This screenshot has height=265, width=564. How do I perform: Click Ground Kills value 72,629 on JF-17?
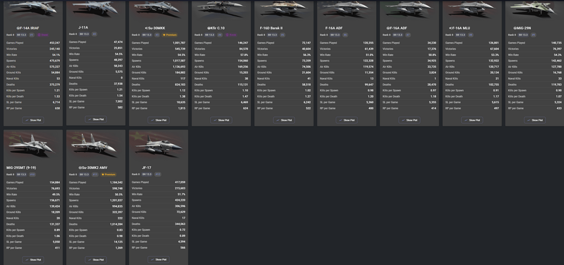pos(180,212)
